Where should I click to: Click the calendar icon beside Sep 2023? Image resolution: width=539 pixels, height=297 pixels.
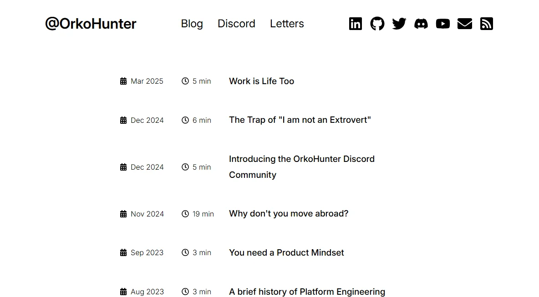coord(123,253)
